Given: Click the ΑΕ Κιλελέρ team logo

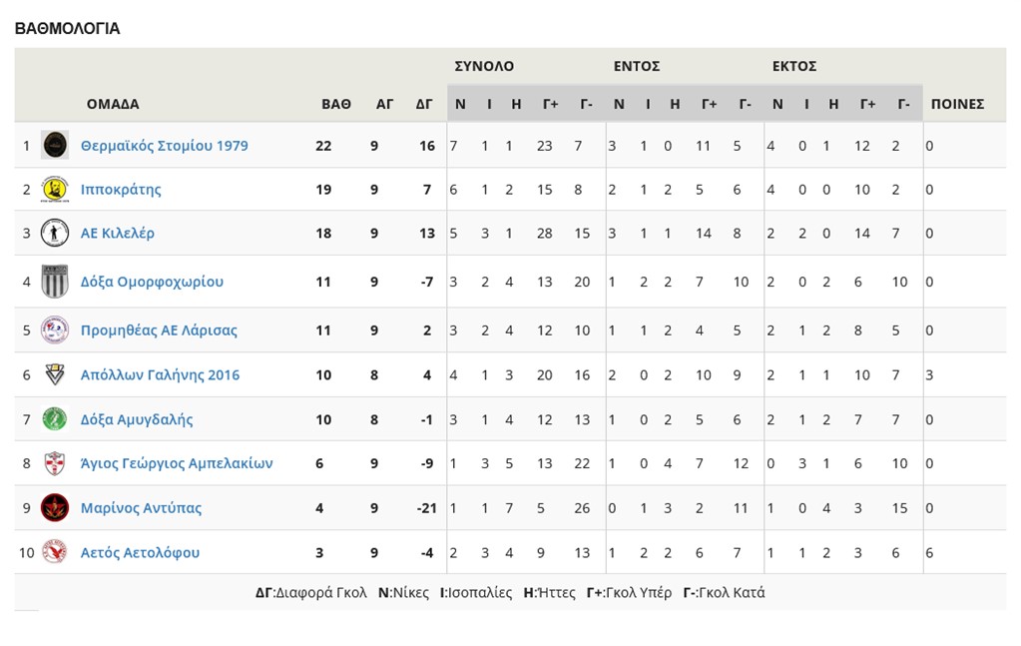Looking at the screenshot, I should coord(55,234).
